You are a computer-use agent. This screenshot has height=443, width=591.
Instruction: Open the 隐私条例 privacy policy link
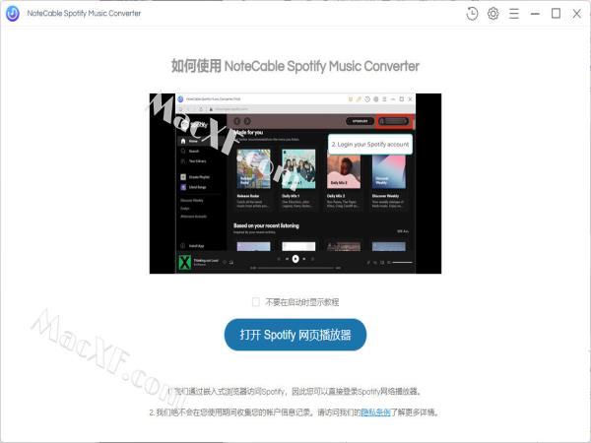[375, 412]
